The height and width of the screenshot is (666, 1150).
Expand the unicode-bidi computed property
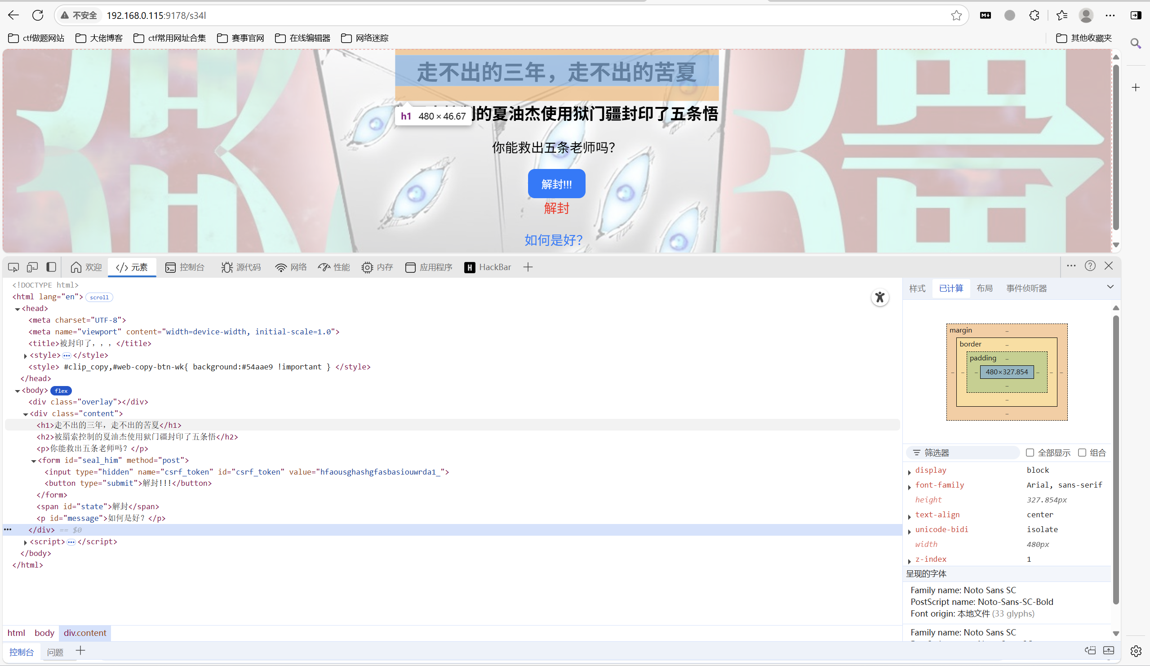(x=910, y=531)
